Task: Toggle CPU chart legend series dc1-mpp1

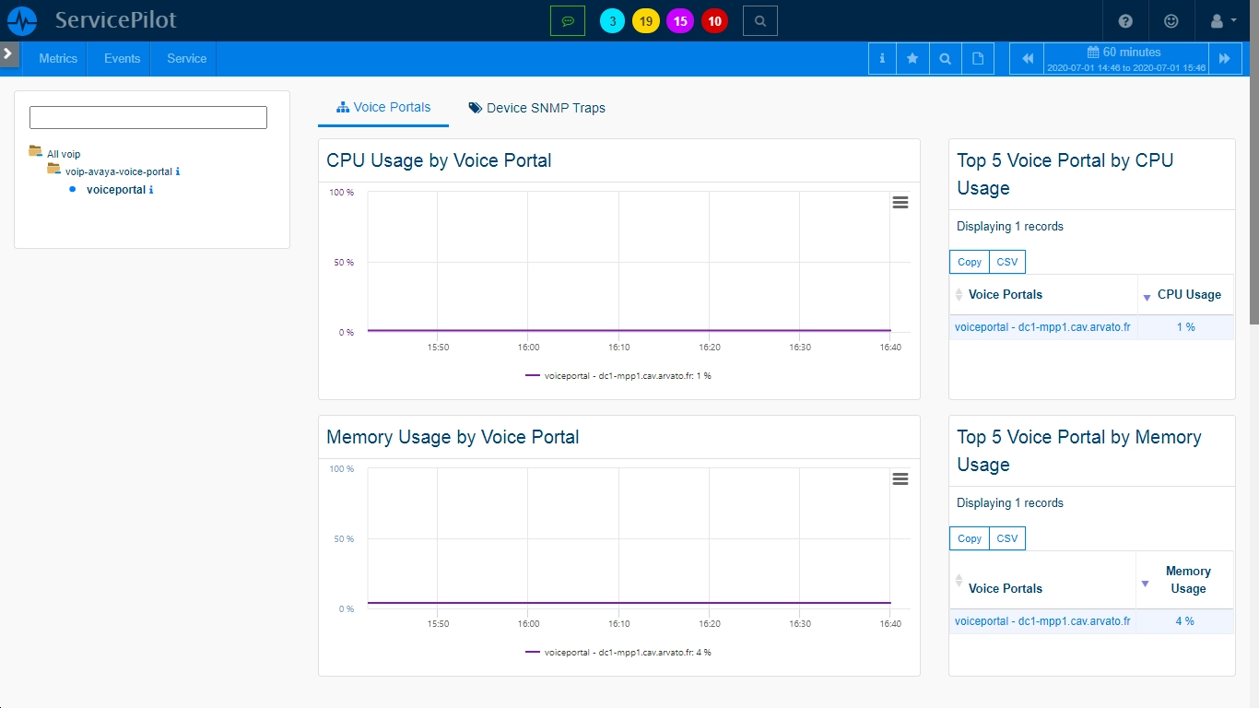Action: coord(618,376)
